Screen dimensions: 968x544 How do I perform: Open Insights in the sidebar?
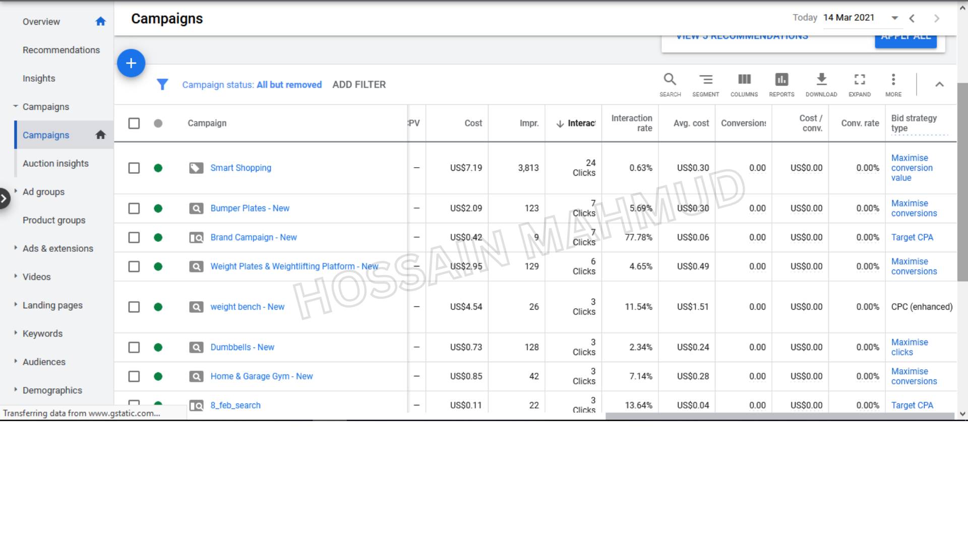(x=39, y=78)
